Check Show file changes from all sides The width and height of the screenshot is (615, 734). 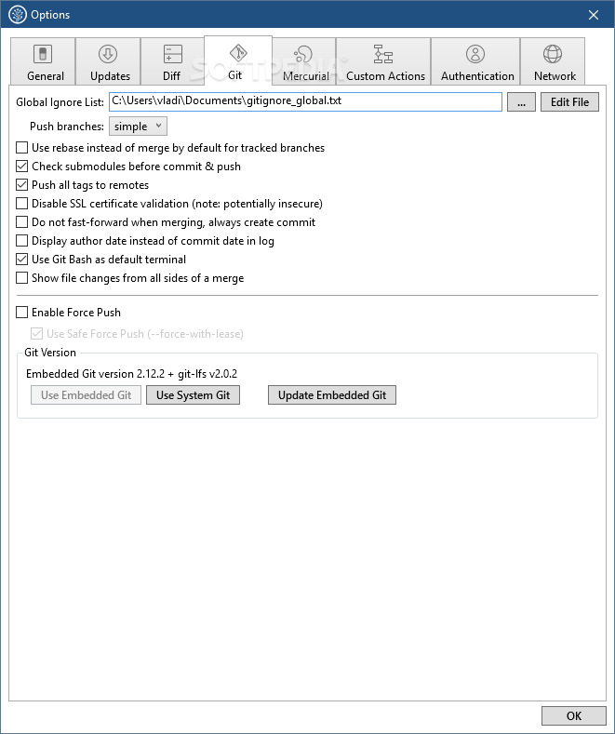[22, 278]
